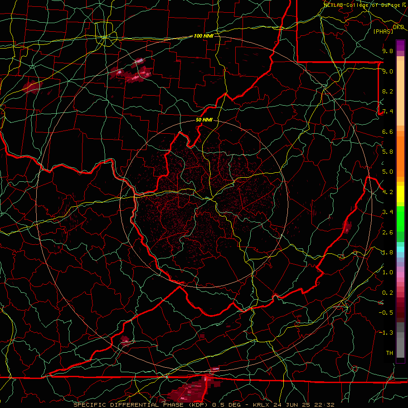Click the 4.2 value on the color scale

pos(388,192)
